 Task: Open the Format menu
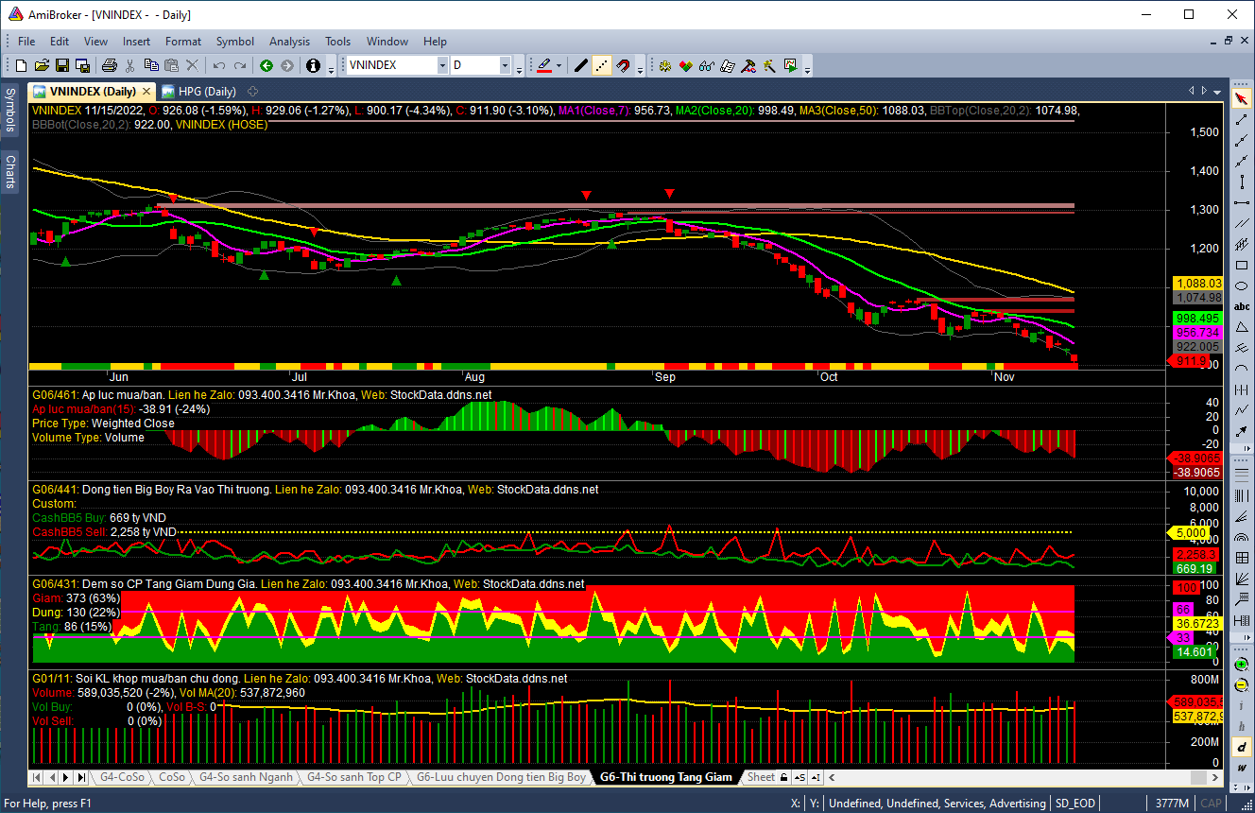(x=183, y=42)
